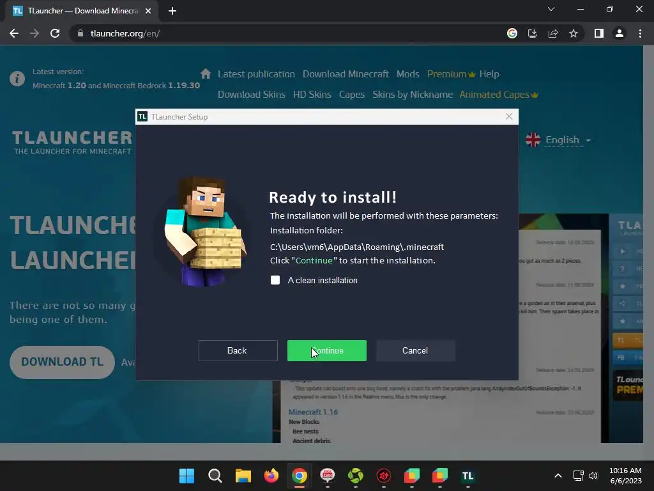Image resolution: width=654 pixels, height=491 pixels.
Task: Click the Back button in TLauncher Setup
Action: [238, 350]
